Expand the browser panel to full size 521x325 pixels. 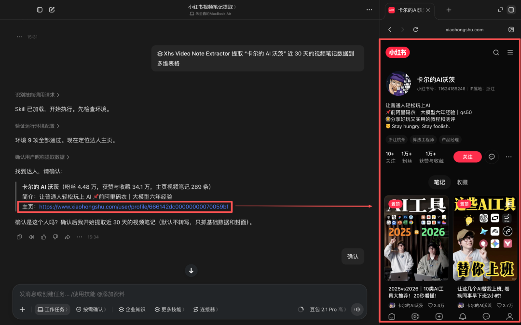click(x=500, y=10)
